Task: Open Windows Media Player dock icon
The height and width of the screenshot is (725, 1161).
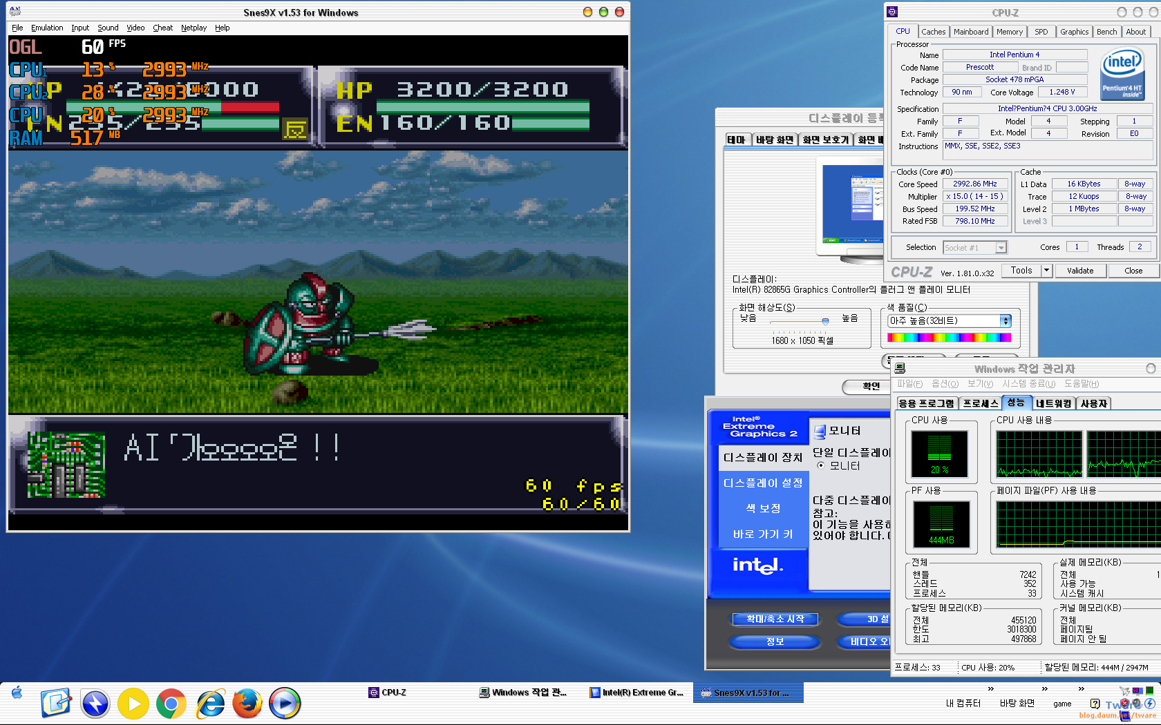Action: [x=284, y=704]
